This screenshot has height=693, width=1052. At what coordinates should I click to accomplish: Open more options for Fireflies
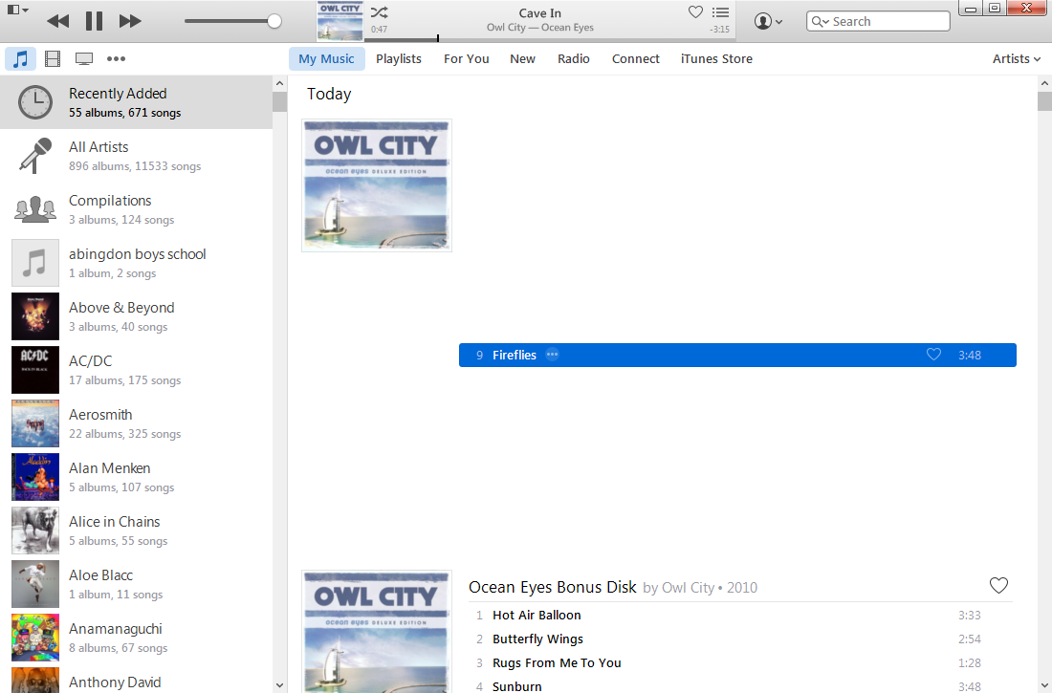[x=552, y=355]
